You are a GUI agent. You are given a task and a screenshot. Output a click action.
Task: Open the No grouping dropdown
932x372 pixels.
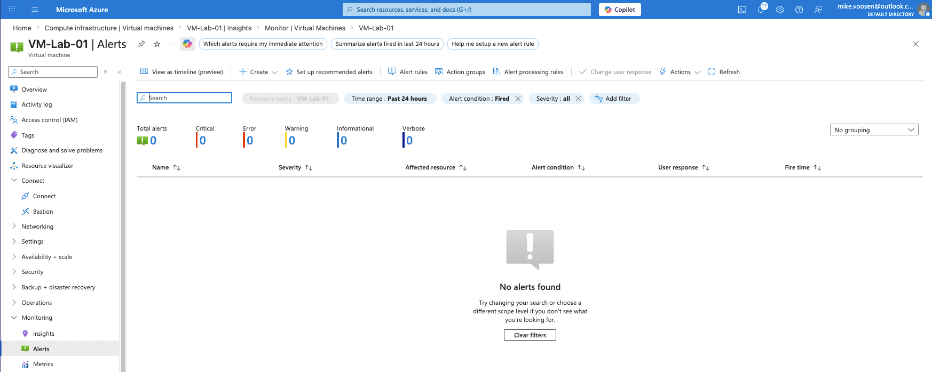(x=874, y=130)
